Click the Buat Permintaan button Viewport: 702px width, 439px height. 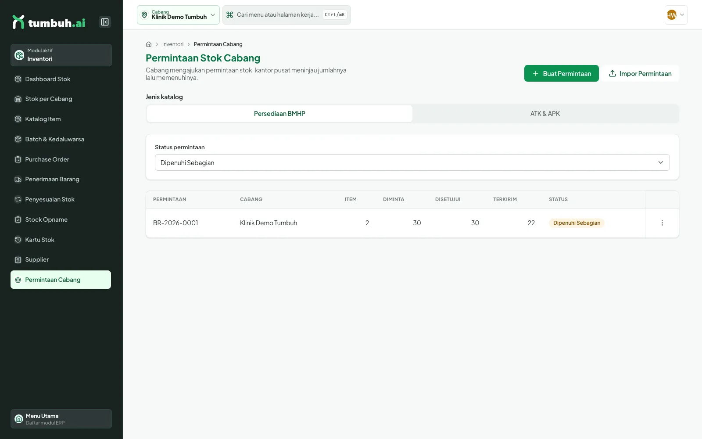561,73
